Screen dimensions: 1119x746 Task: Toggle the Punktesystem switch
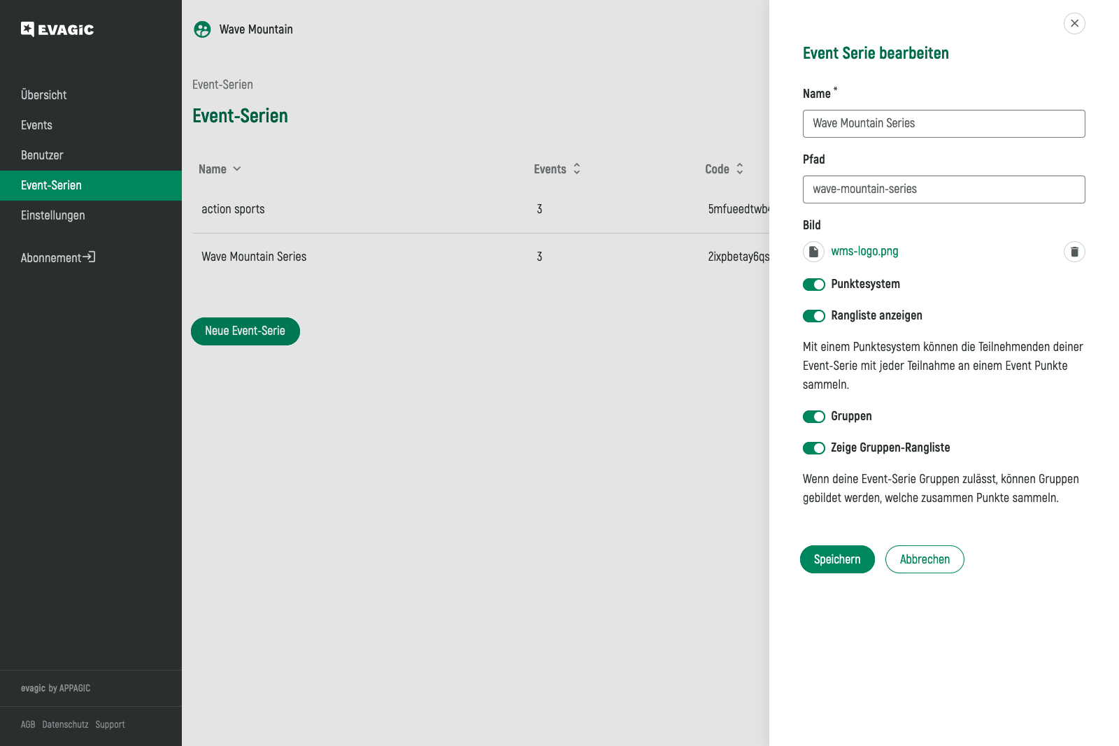[814, 285]
